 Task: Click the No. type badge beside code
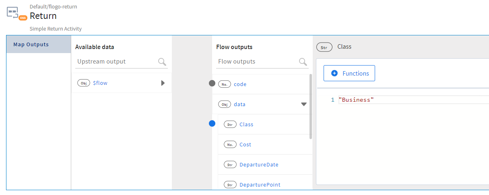tap(225, 84)
